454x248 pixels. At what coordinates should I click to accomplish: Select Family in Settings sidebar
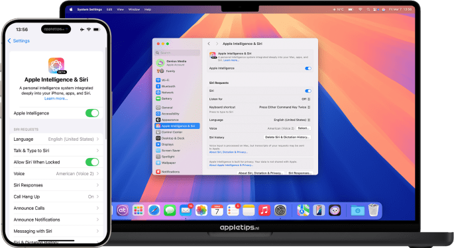[x=177, y=71]
